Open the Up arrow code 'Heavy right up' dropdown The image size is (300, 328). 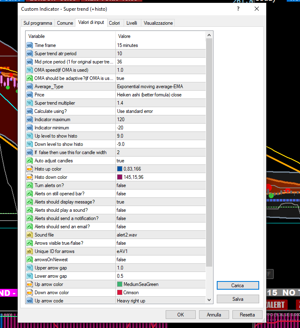[x=161, y=301]
